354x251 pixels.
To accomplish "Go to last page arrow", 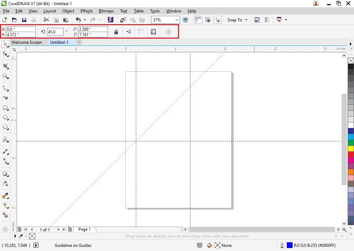I will (64, 229).
